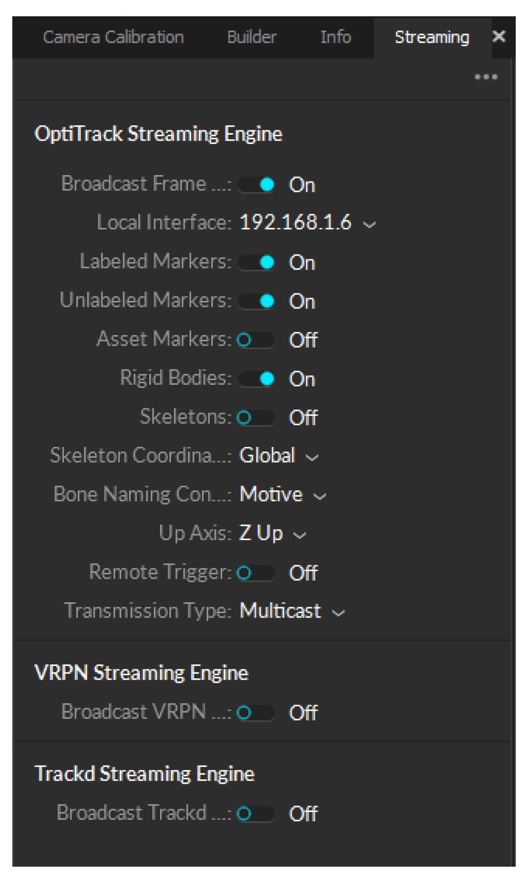
Task: Enable the Remote Trigger switch
Action: (x=256, y=573)
